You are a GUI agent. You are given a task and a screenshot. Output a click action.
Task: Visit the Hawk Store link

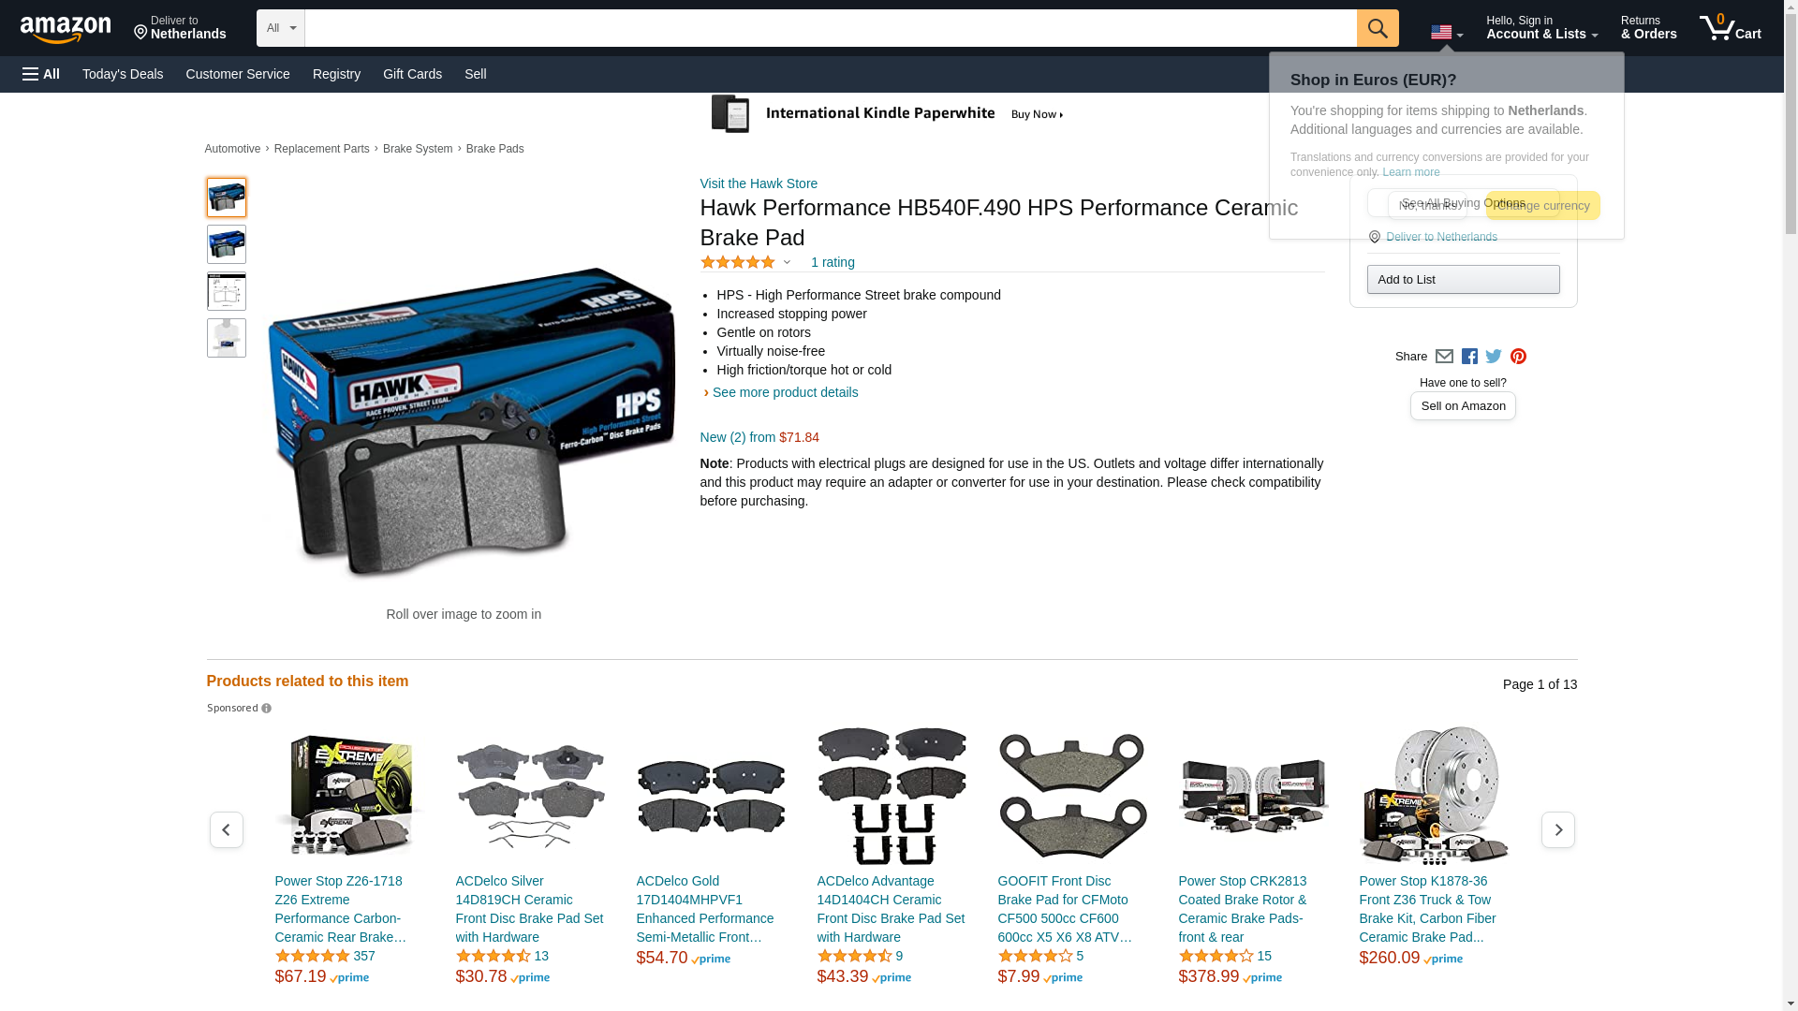click(759, 183)
